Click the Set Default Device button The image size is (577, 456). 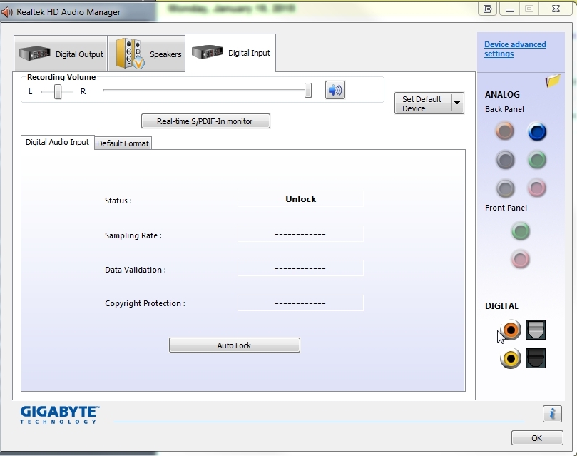coord(423,103)
